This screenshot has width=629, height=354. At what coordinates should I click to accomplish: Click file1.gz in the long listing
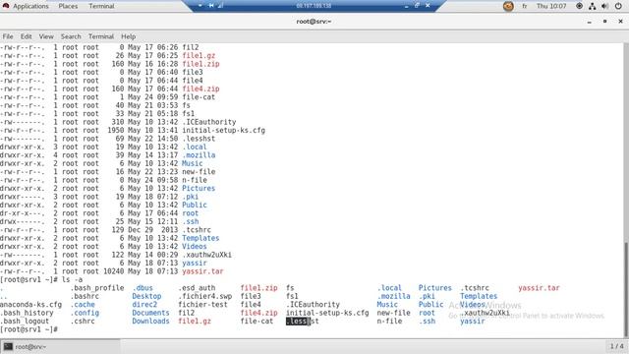(199, 56)
